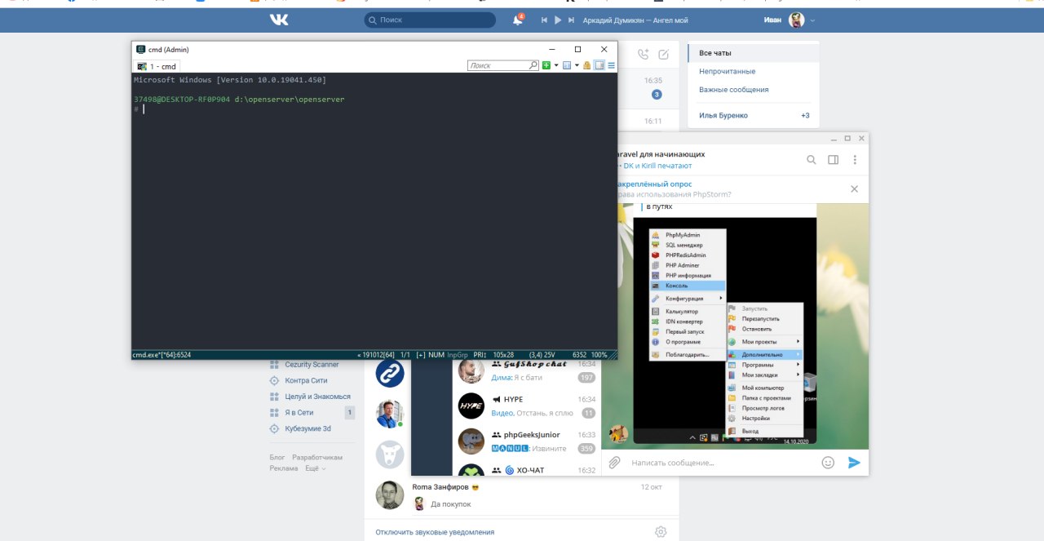Compose a new VK message with pencil icon

[x=664, y=54]
